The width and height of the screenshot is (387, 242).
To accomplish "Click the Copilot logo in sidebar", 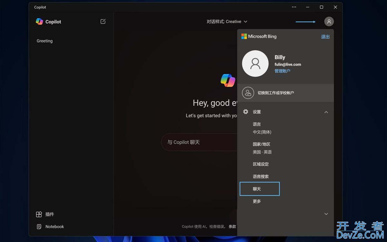I will pos(39,22).
